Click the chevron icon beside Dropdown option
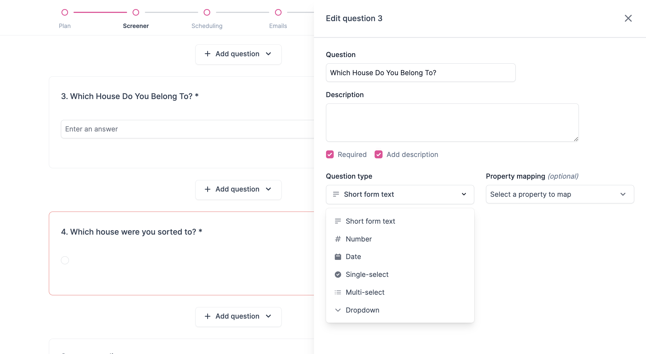This screenshot has width=646, height=354. pyautogui.click(x=338, y=310)
